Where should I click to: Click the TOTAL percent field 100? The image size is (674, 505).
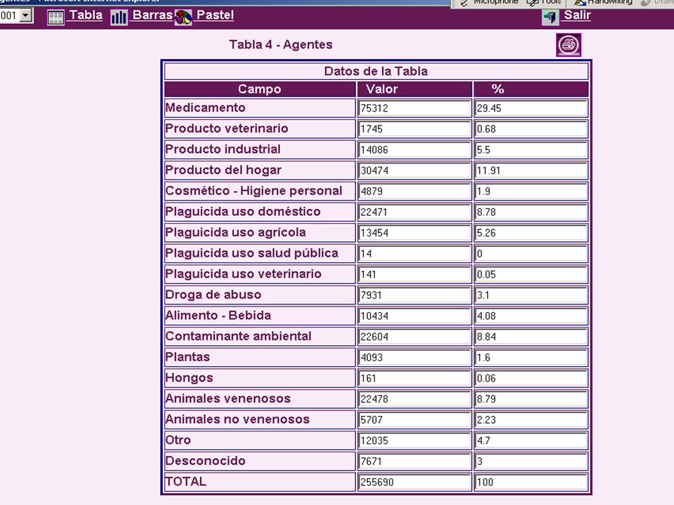point(531,483)
